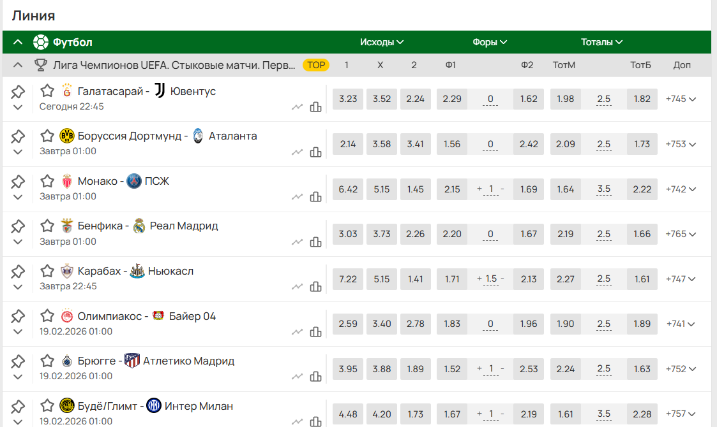Expand +745 additional markets for Galatasaray match
This screenshot has height=427, width=717.
(x=681, y=99)
